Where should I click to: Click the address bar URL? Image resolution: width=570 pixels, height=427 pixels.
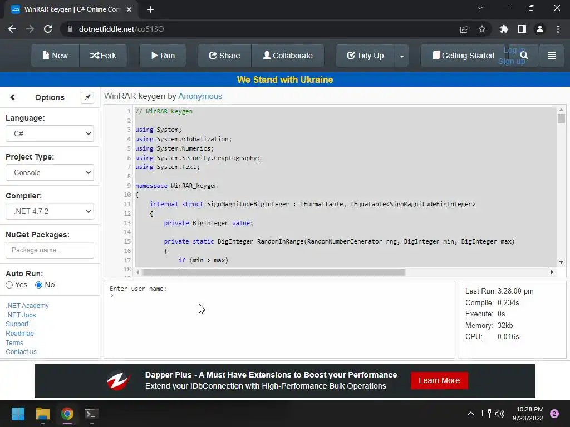click(121, 29)
